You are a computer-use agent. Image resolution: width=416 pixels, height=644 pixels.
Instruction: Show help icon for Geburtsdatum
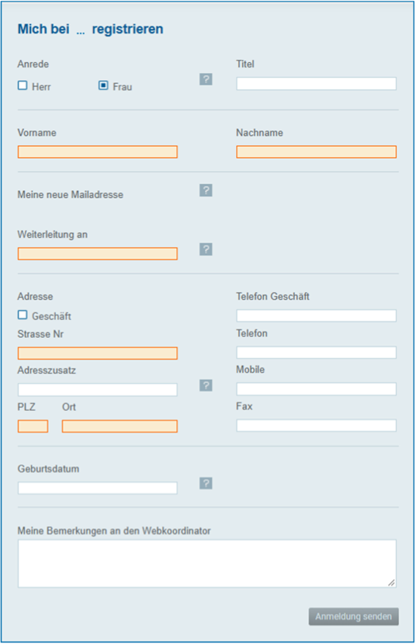206,483
